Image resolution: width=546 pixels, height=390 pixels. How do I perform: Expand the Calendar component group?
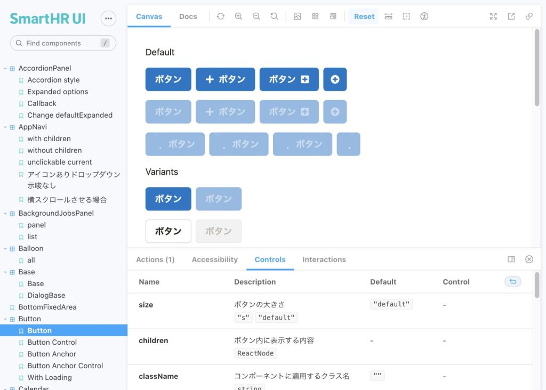point(5,387)
